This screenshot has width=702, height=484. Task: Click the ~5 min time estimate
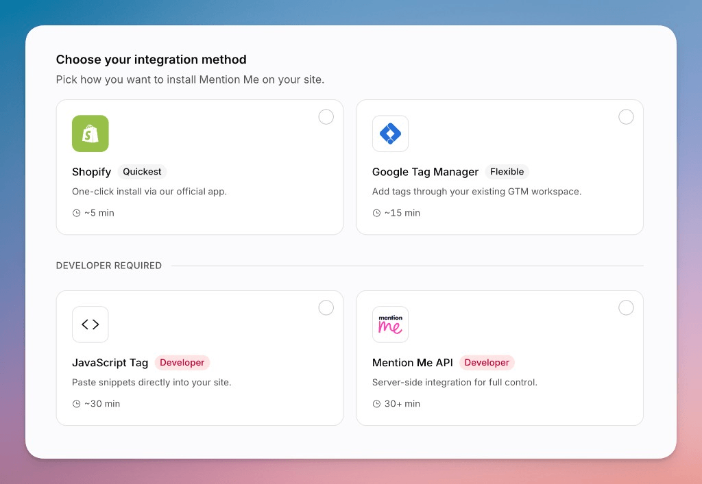(x=99, y=213)
